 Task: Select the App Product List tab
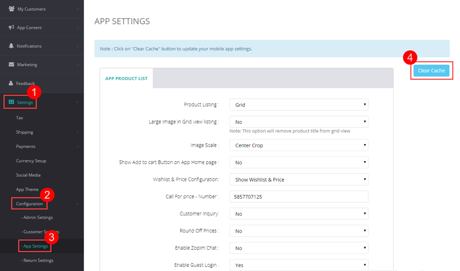(126, 79)
